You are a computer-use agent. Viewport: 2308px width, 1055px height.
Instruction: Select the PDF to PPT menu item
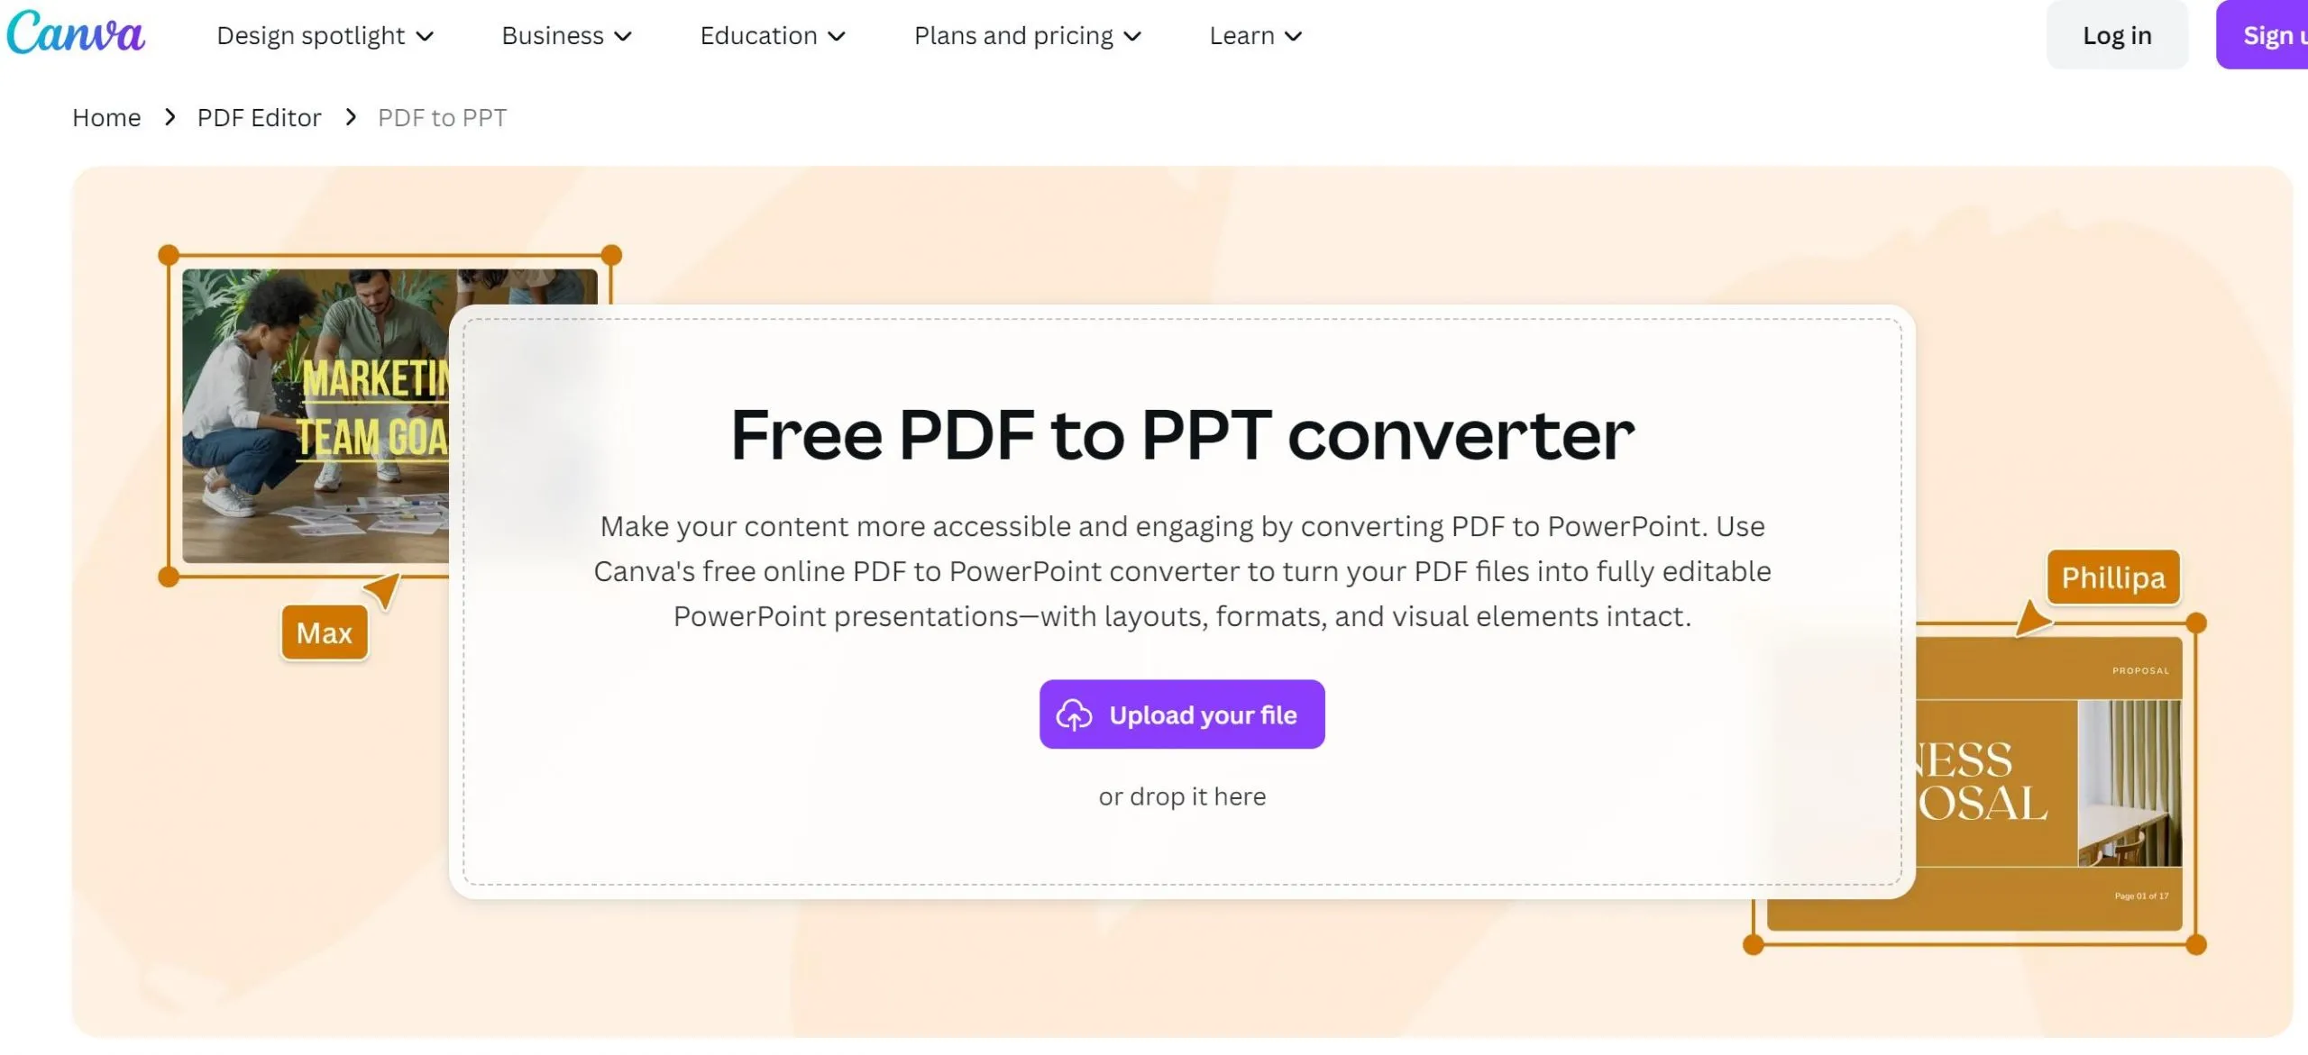click(442, 116)
